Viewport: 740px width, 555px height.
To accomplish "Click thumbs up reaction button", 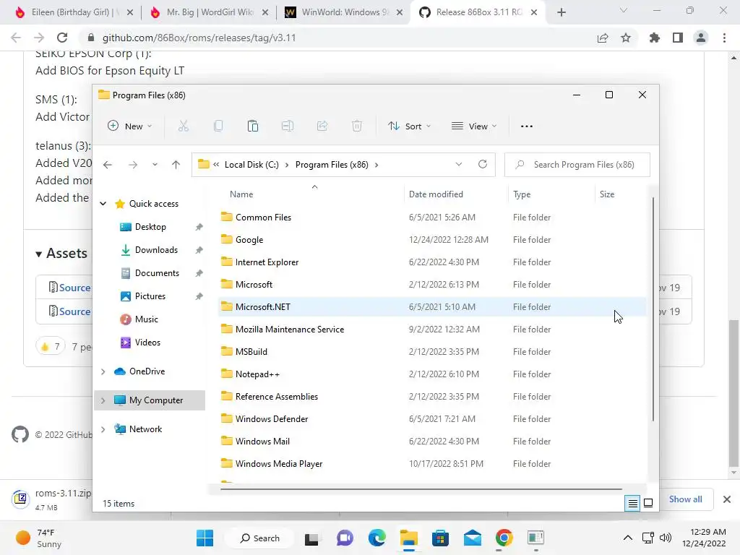I will [51, 347].
